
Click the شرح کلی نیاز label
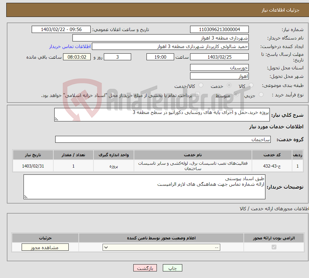(287, 115)
